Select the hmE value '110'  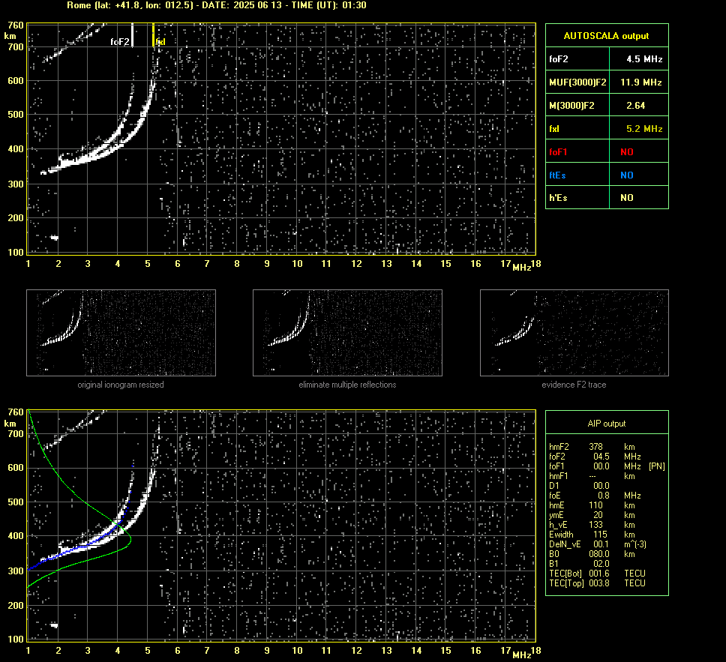point(596,505)
